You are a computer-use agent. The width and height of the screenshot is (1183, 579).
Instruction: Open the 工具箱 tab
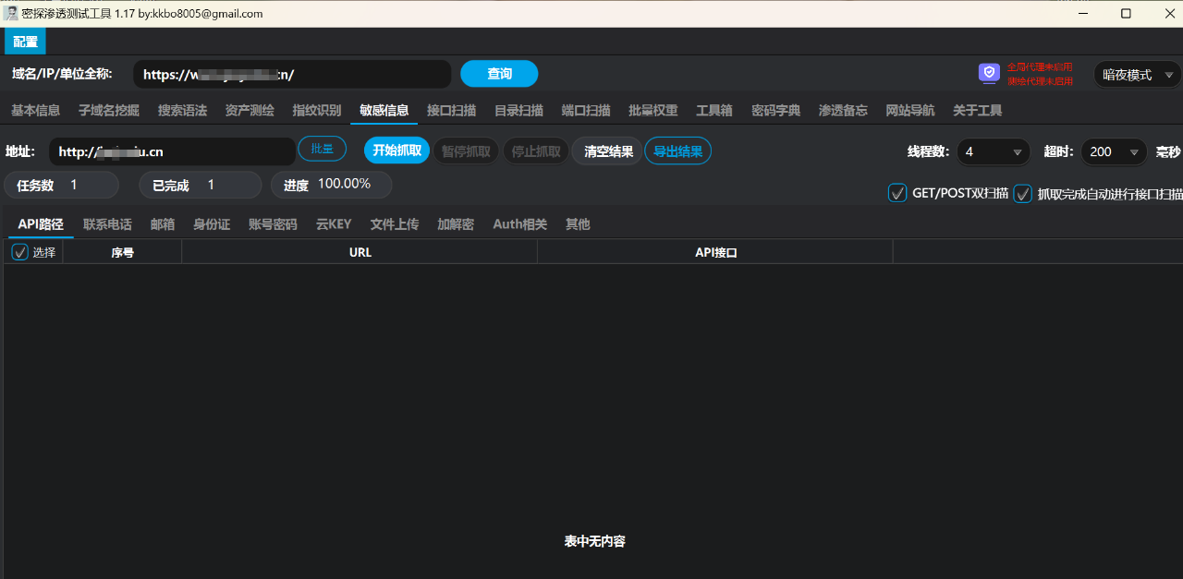pyautogui.click(x=714, y=110)
